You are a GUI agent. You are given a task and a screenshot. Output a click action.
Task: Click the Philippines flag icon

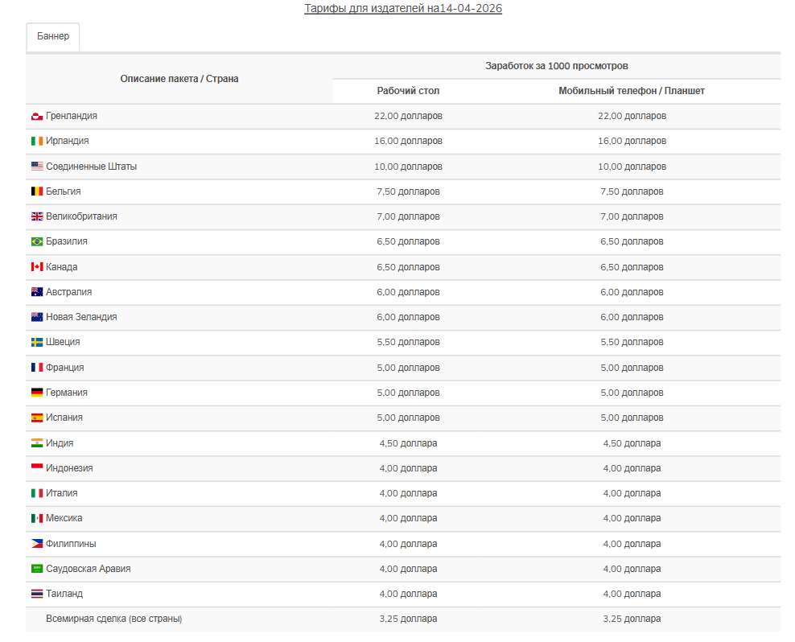(x=37, y=544)
